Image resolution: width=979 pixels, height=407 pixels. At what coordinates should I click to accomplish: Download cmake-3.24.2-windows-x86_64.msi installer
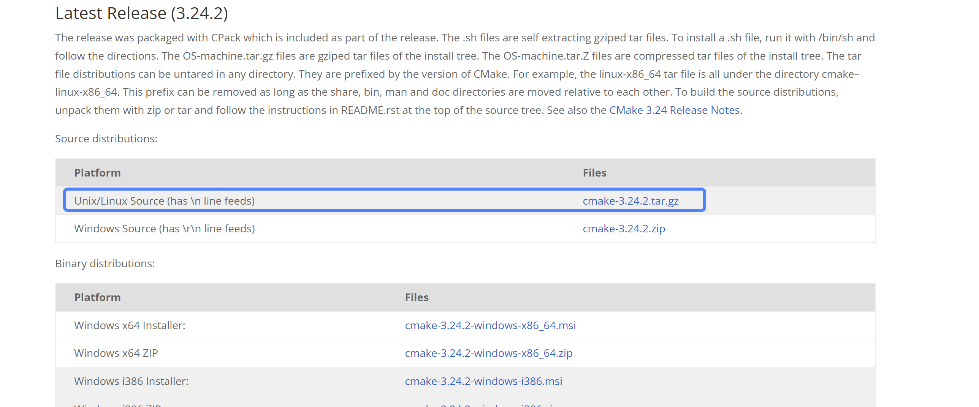tap(490, 325)
